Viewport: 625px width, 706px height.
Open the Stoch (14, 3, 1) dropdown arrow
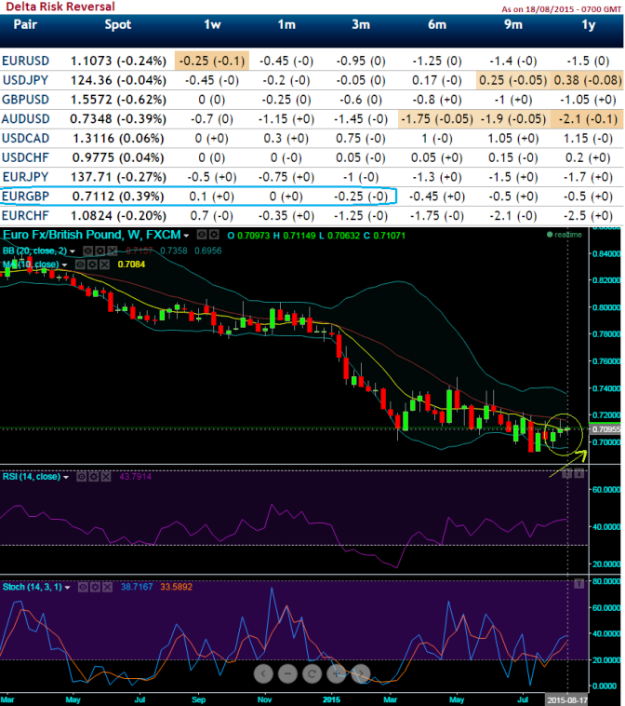coord(69,588)
